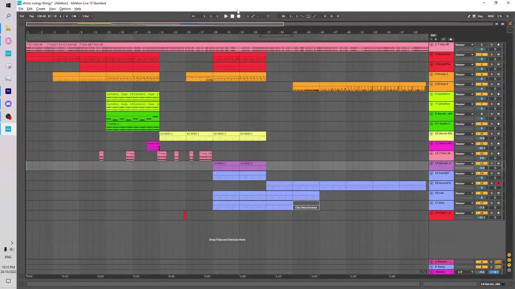
Task: Open Windows search magnifier icon
Action: pos(8,16)
